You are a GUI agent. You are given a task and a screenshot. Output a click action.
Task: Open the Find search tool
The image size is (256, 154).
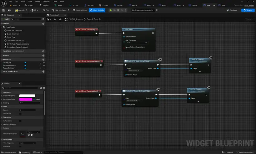point(46,10)
